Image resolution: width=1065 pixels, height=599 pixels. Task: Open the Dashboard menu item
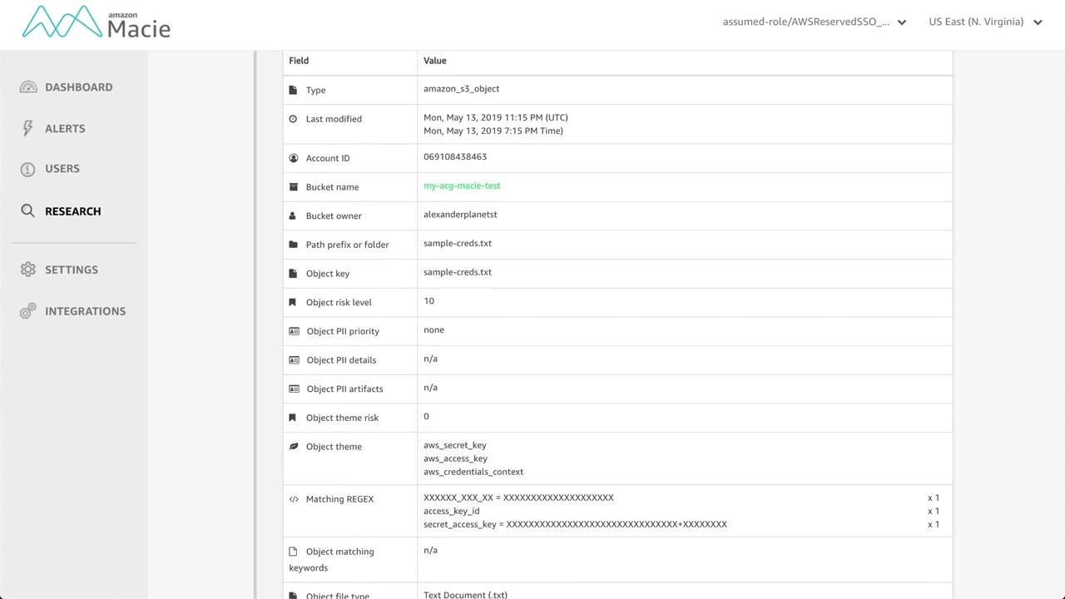[78, 87]
